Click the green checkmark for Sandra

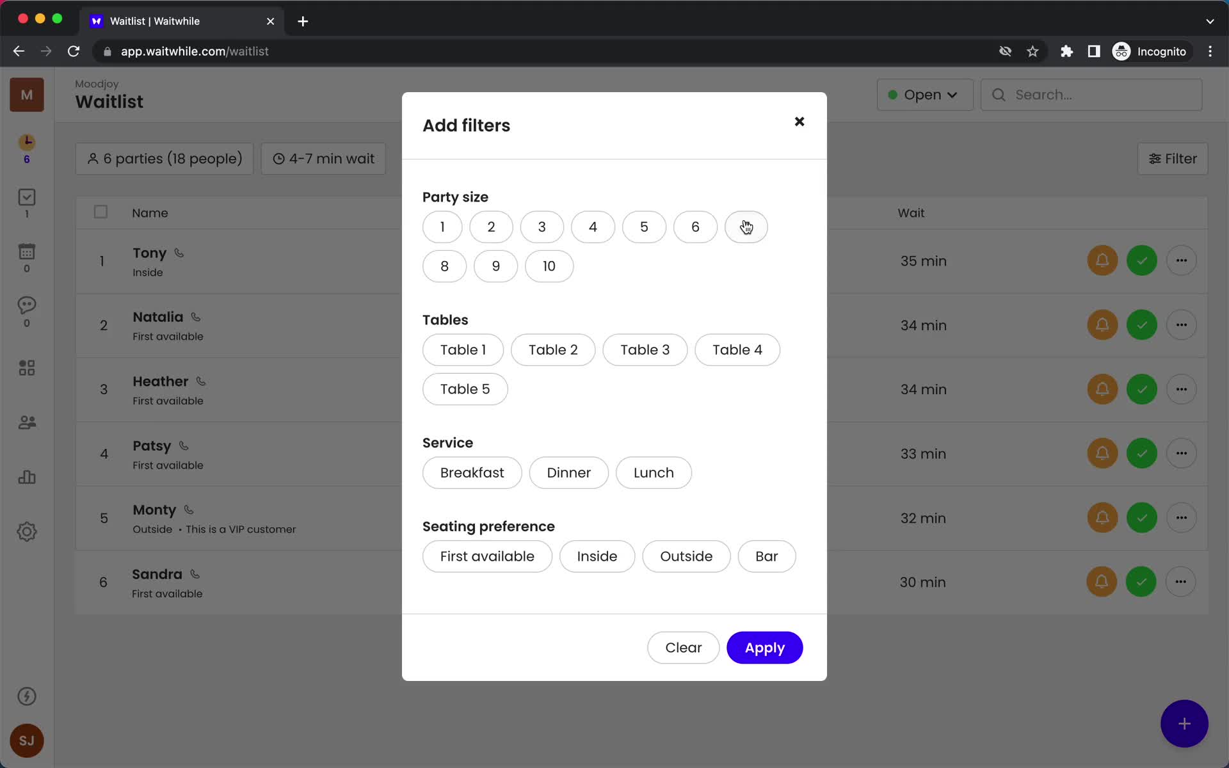pyautogui.click(x=1141, y=581)
